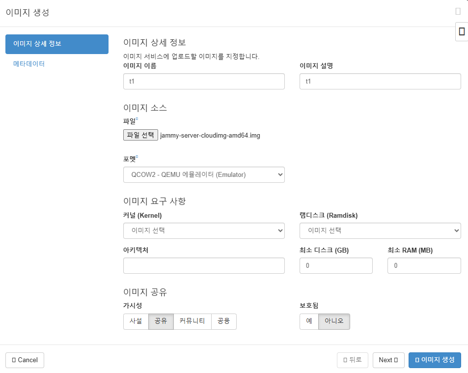
Task: Select the 이미지 상세 정보 tab
Action: (56, 44)
